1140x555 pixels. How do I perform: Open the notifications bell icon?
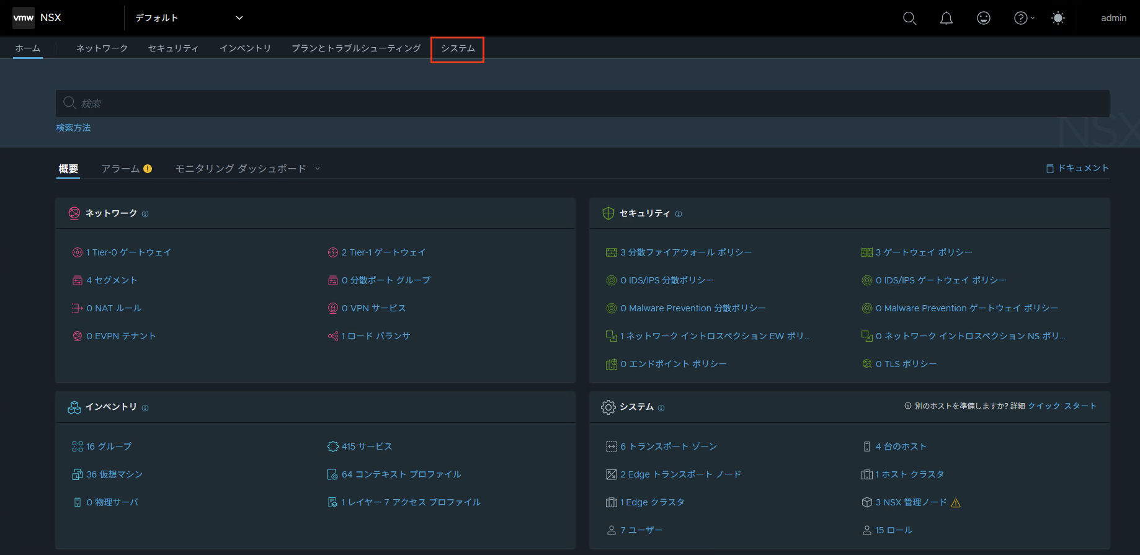[946, 18]
